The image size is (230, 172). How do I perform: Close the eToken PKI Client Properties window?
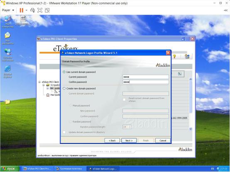pos(193,39)
